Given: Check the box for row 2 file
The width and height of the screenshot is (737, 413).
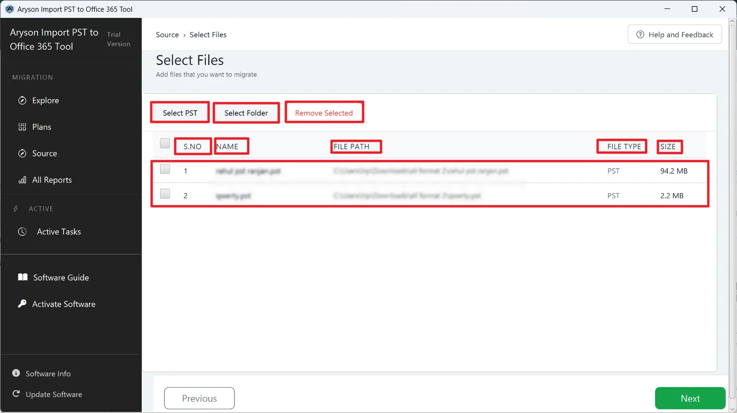Looking at the screenshot, I should 165,194.
